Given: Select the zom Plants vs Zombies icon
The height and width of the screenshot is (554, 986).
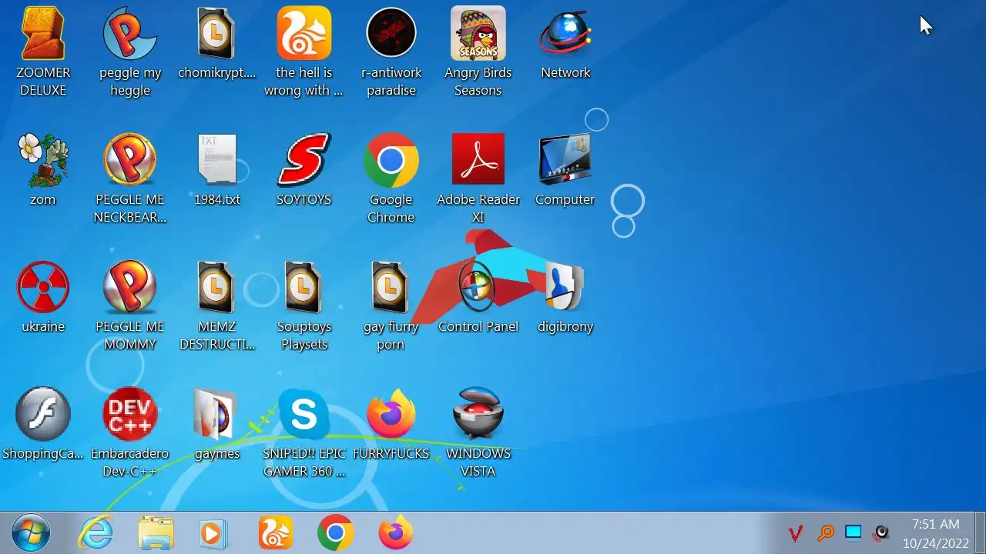Looking at the screenshot, I should coord(43,160).
